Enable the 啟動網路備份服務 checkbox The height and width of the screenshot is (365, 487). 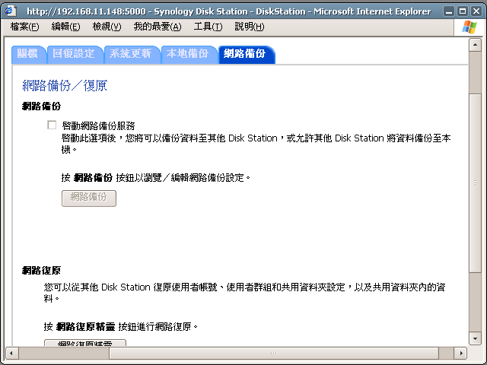click(52, 125)
